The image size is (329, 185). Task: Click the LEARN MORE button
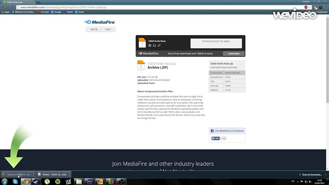[x=234, y=54]
